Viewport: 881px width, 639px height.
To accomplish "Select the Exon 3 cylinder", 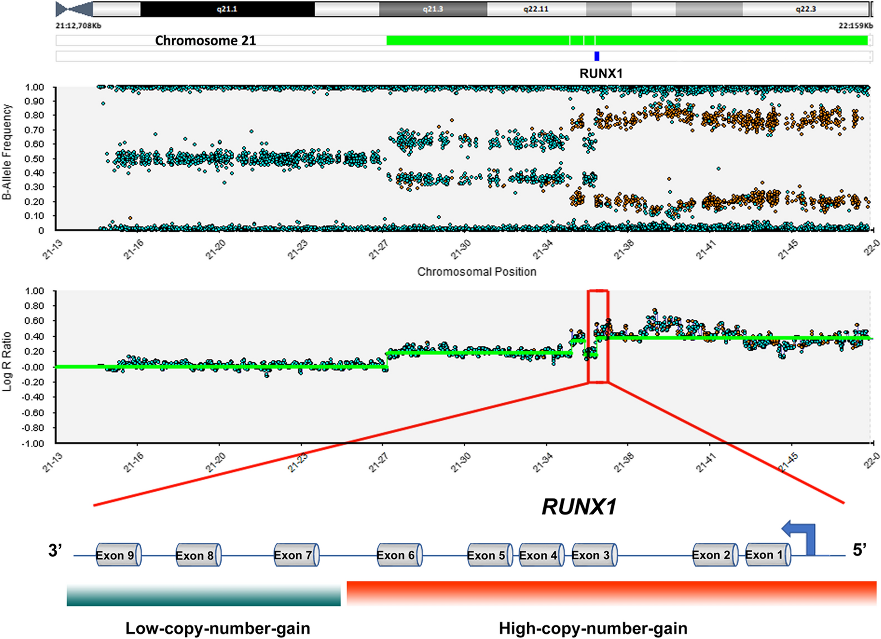I will [x=594, y=555].
